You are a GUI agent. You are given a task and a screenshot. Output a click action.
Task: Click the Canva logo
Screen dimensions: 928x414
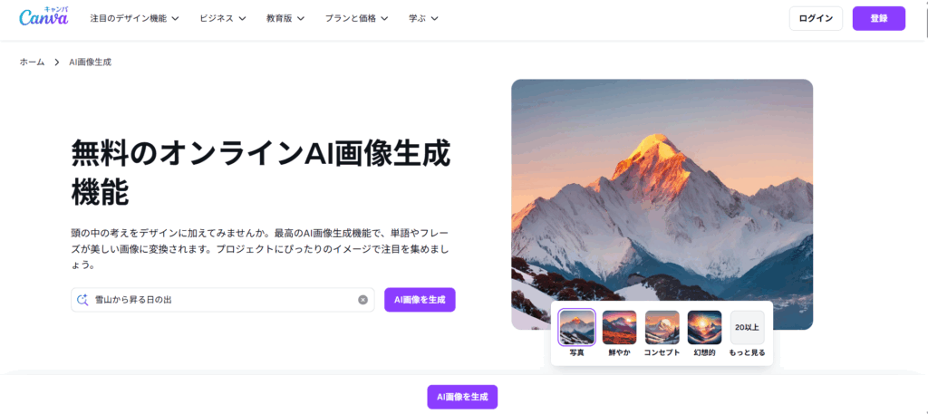click(43, 17)
